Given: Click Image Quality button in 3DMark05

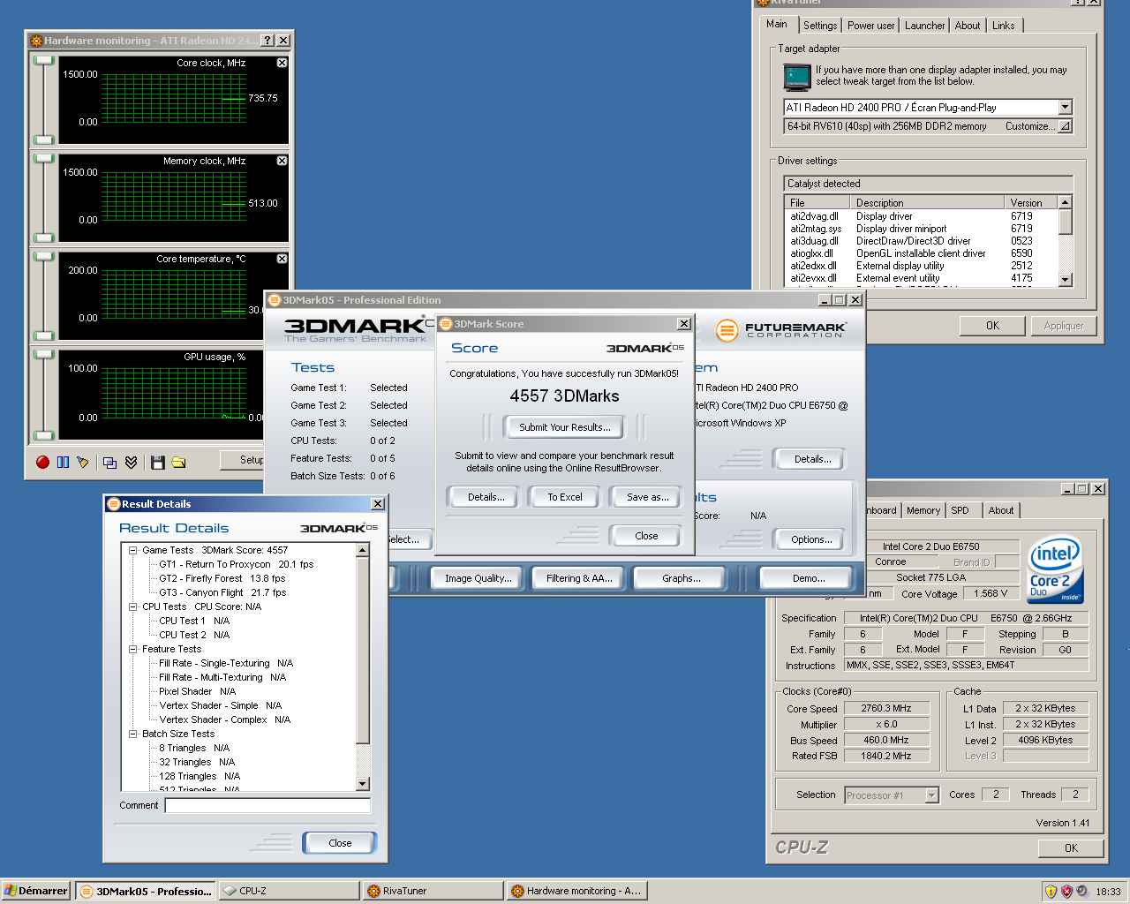Looking at the screenshot, I should pos(478,578).
